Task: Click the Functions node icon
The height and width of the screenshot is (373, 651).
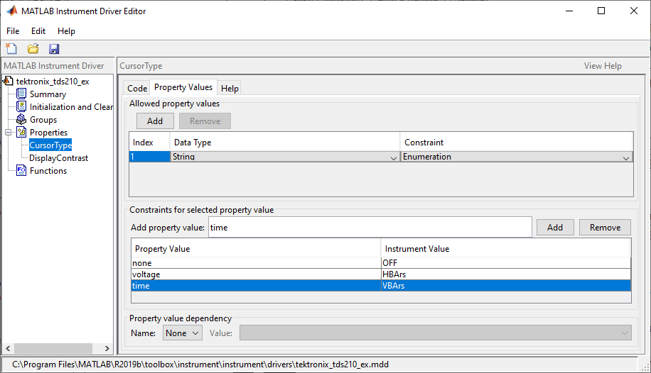Action: [21, 170]
